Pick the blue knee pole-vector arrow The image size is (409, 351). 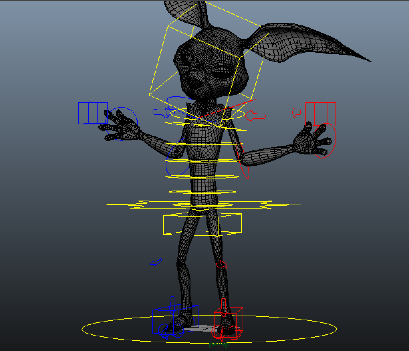156,262
